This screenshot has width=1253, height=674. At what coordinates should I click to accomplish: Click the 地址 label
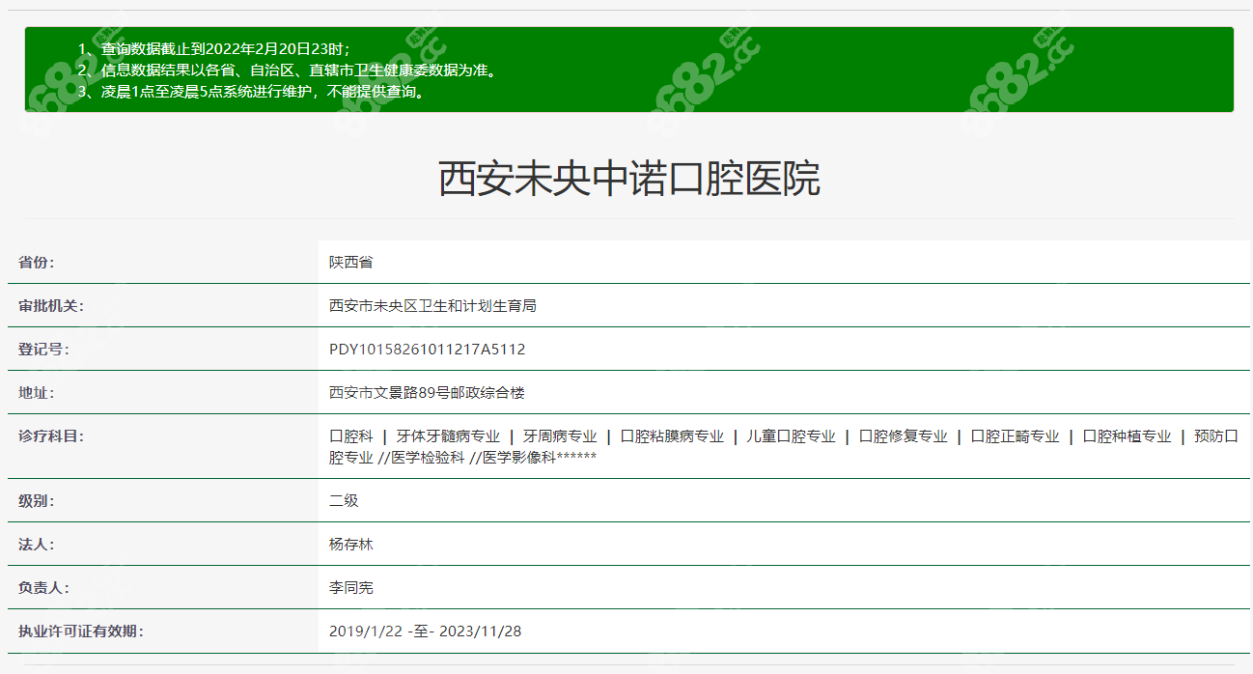pos(37,392)
